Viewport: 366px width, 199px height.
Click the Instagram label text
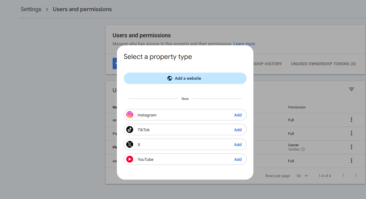[x=147, y=115]
